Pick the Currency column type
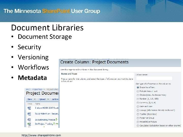The image size is (183, 137). 138,103
